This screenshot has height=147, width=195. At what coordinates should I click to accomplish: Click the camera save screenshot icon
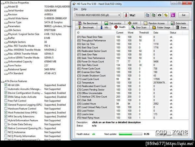160,15
